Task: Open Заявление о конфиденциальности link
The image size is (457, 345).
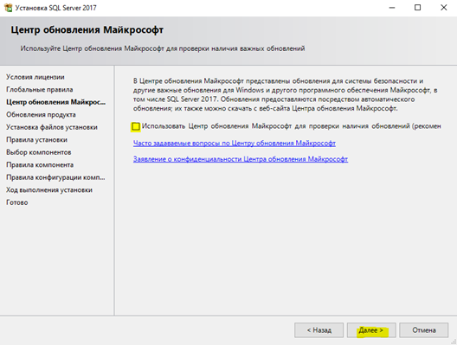Action: coord(241,159)
